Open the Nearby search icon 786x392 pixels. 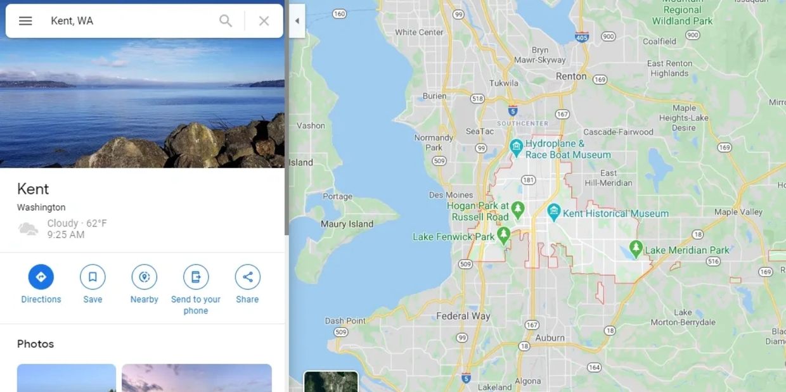point(145,277)
